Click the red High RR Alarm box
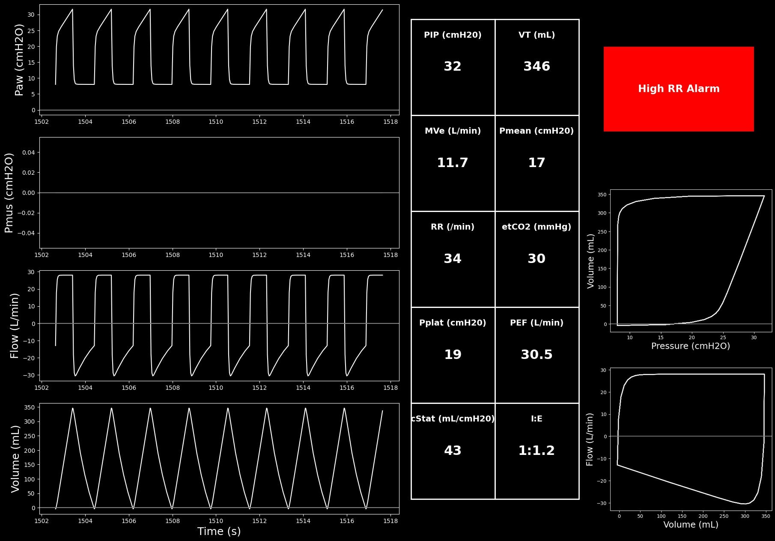775x541 pixels. coord(679,89)
